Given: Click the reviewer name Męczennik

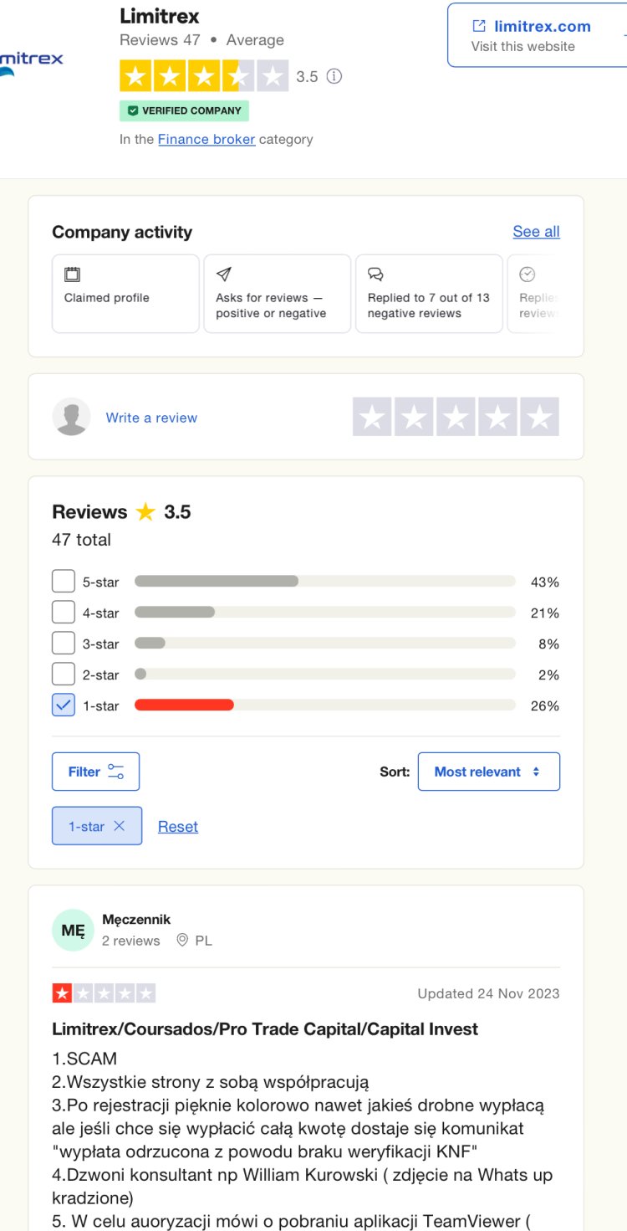Looking at the screenshot, I should (136, 920).
